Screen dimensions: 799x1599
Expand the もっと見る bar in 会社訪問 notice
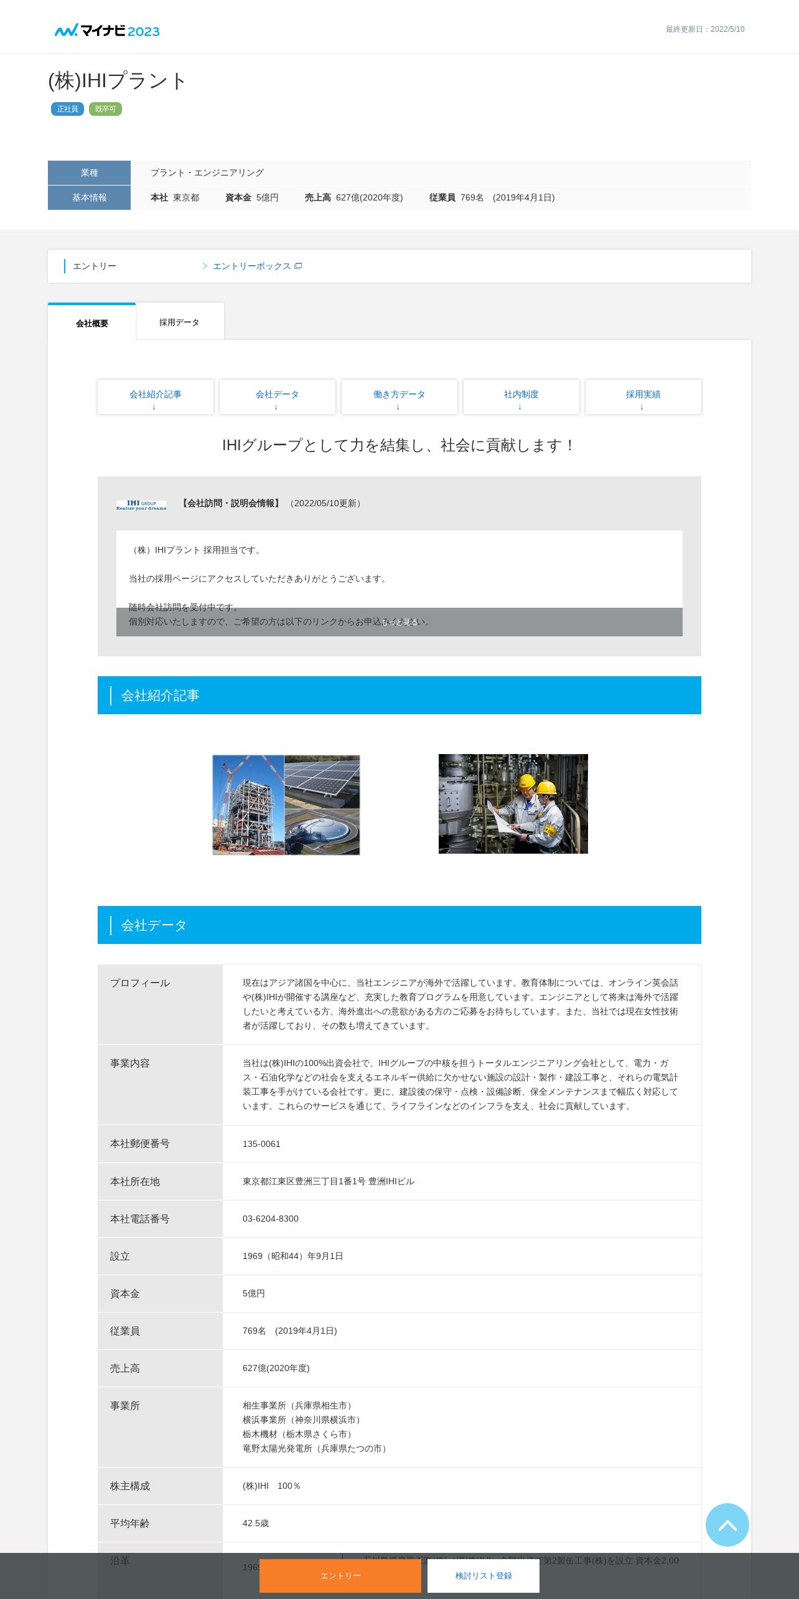point(399,622)
